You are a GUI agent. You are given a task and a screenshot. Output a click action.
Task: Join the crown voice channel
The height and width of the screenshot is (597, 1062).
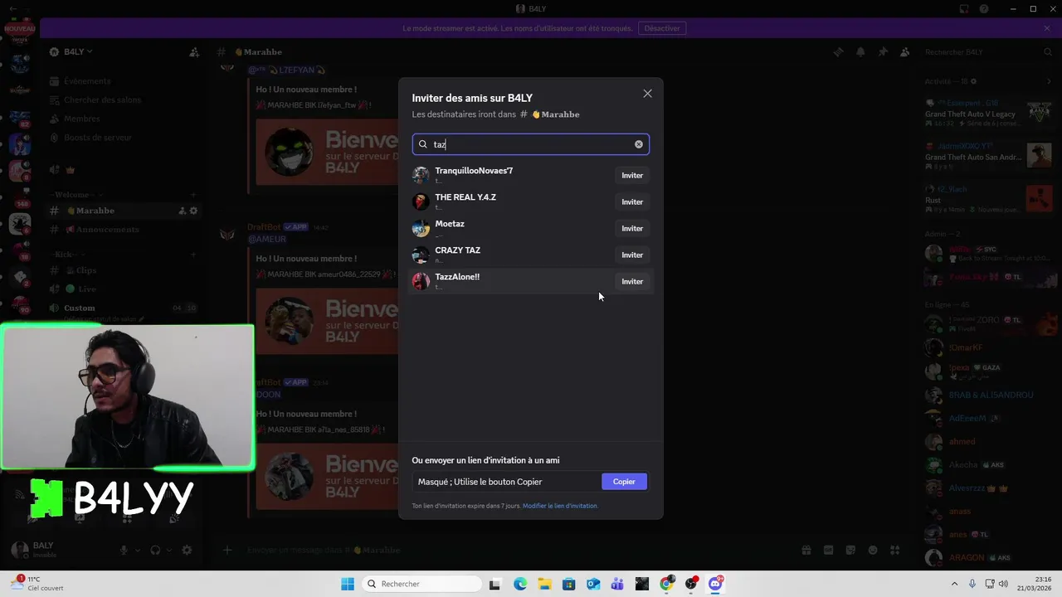123,170
